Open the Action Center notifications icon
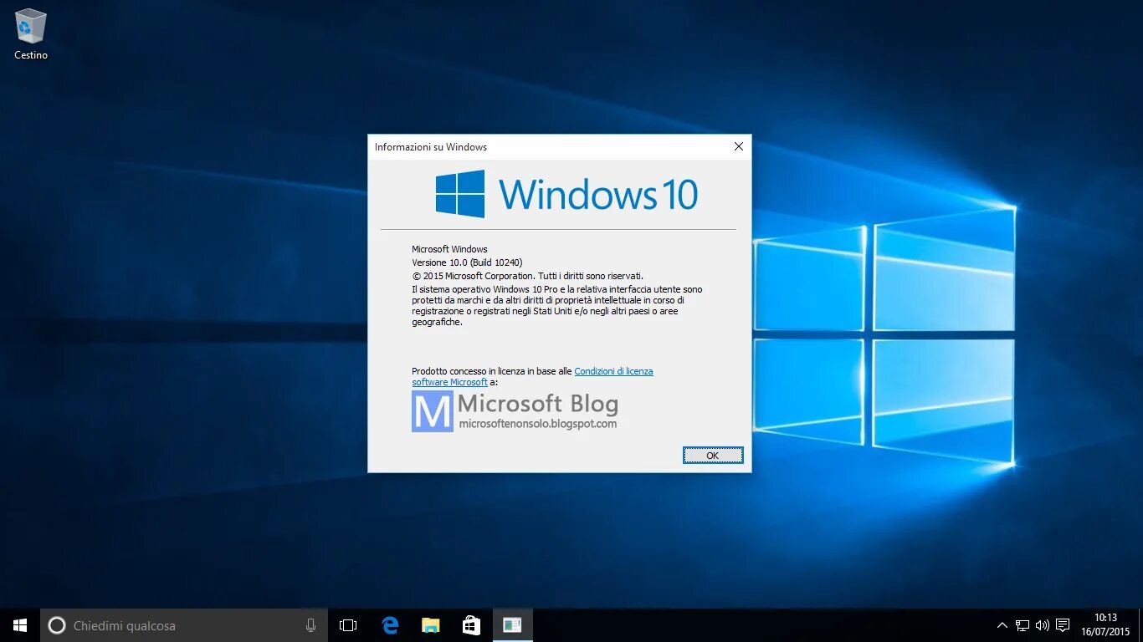The image size is (1143, 642). pyautogui.click(x=1063, y=625)
